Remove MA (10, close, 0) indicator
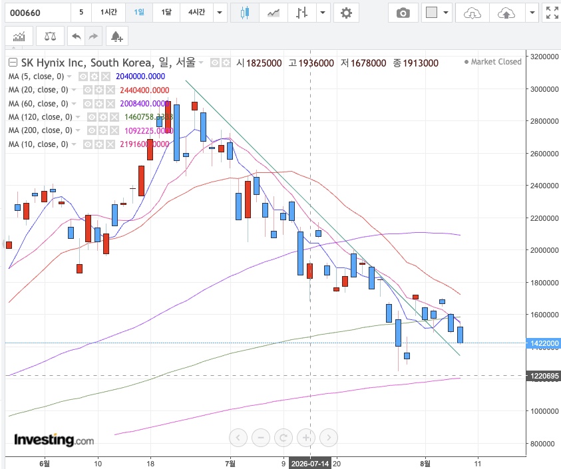Viewport: 561px width, 469px height. pos(110,144)
